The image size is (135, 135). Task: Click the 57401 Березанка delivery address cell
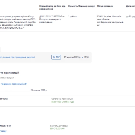pos(110,20)
